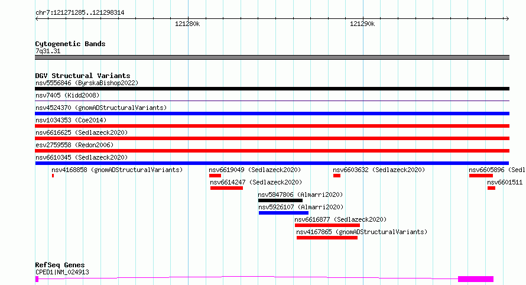Select the black nsv5847806 variant bar
Screen dimensions: 526x285
281,200
